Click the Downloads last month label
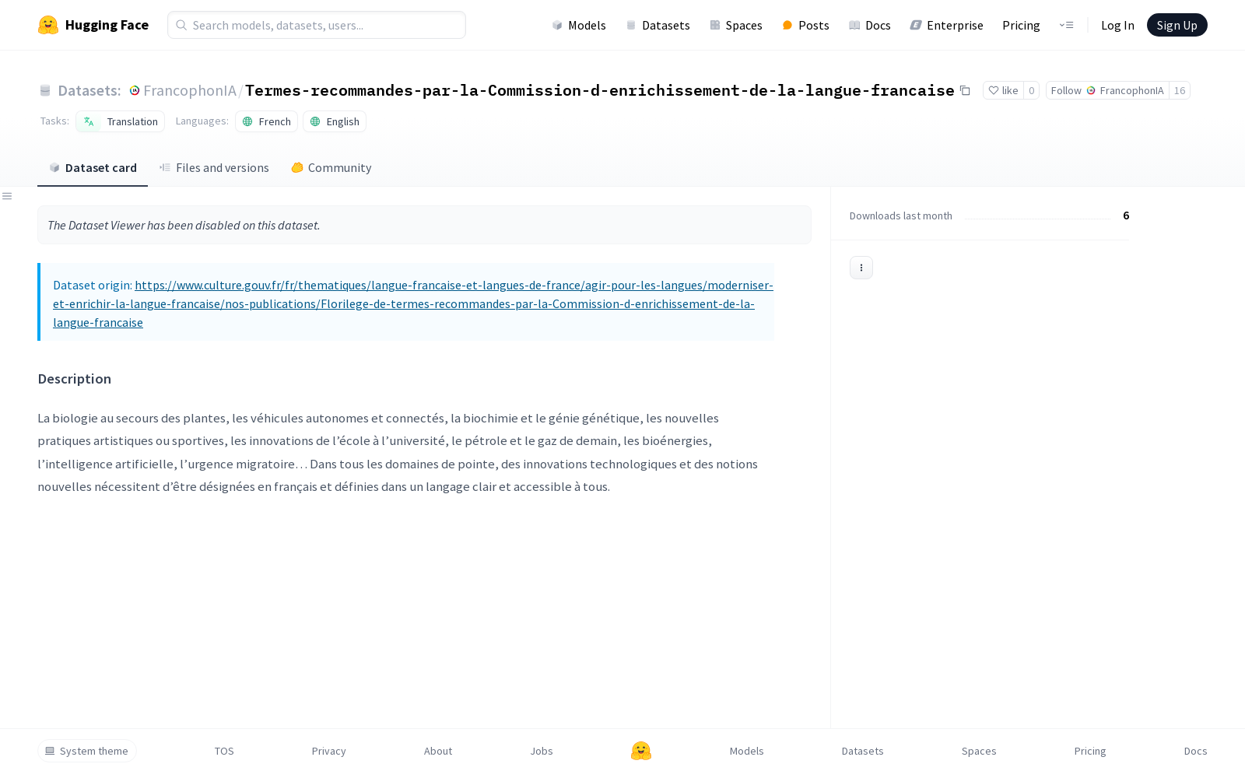 pyautogui.click(x=901, y=216)
